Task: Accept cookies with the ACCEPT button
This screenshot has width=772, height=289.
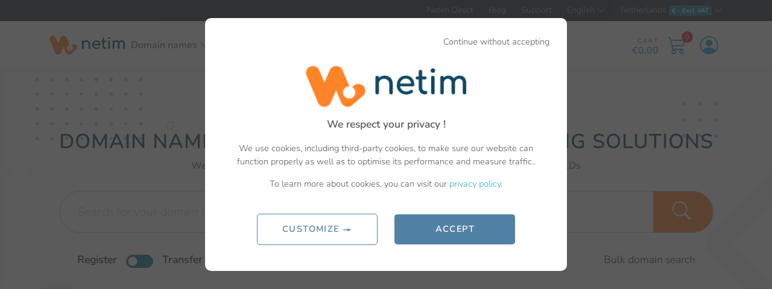Action: click(455, 229)
